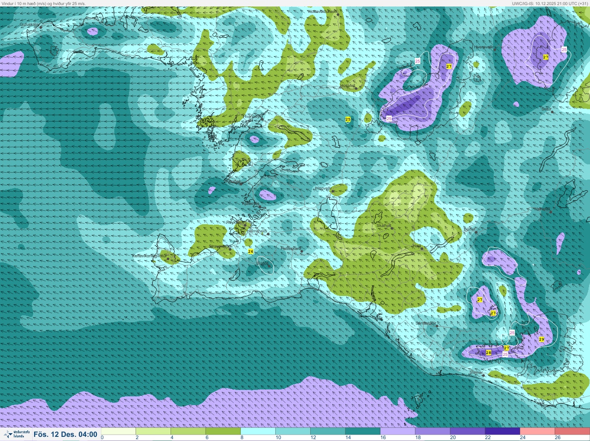Click the Skálholt station label
This screenshot has width=590, height=441.
pos(384,226)
